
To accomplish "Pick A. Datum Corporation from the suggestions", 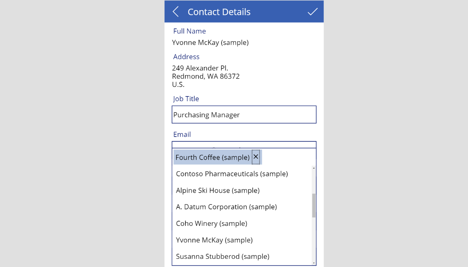I will click(x=226, y=207).
